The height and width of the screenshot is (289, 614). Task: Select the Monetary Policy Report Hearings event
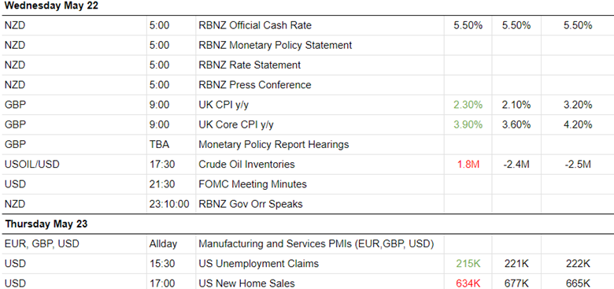pyautogui.click(x=274, y=145)
